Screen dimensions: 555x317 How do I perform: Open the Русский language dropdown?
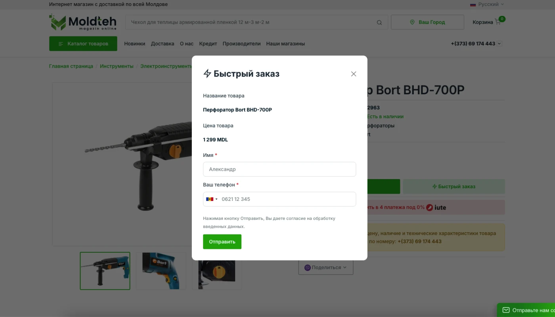(x=487, y=4)
